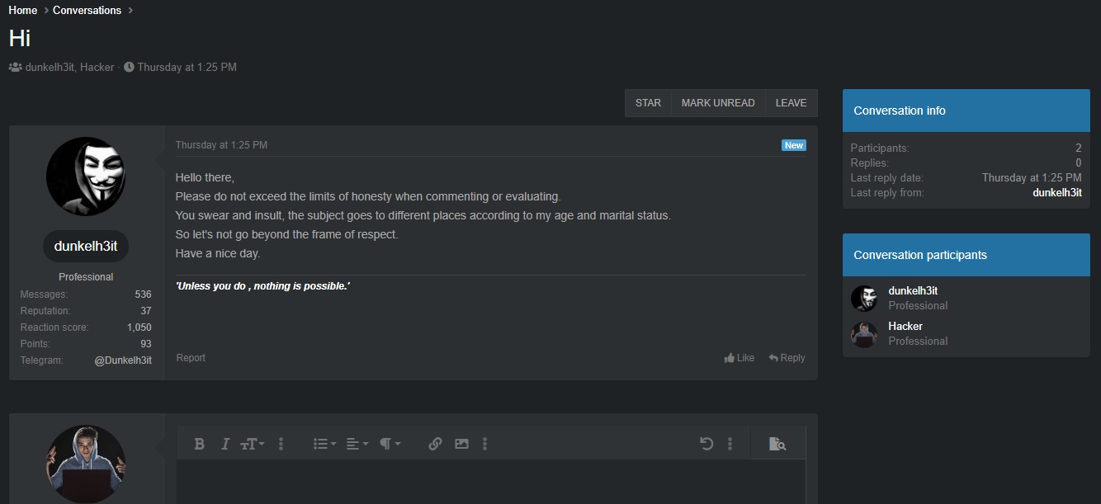Report the message from dunkelh3it

coord(191,358)
